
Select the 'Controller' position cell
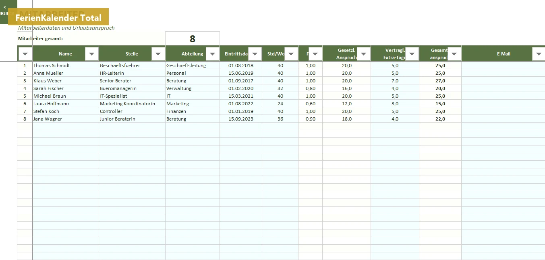point(132,111)
